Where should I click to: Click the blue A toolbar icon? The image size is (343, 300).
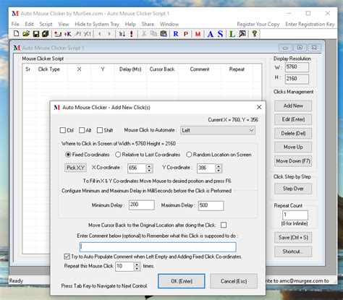point(210,34)
